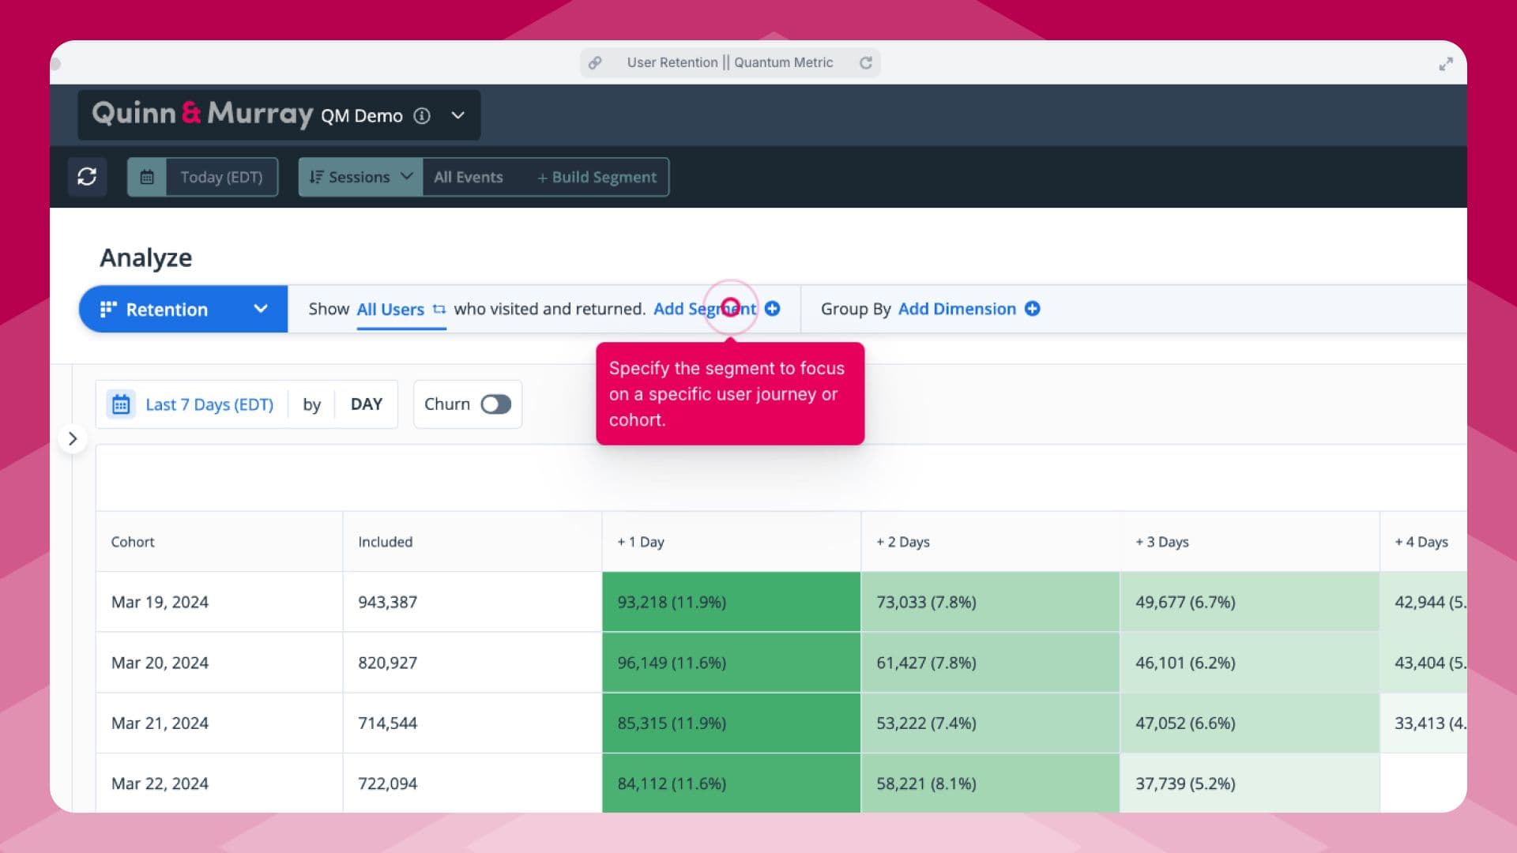
Task: Click the Build Segment button
Action: pyautogui.click(x=597, y=176)
